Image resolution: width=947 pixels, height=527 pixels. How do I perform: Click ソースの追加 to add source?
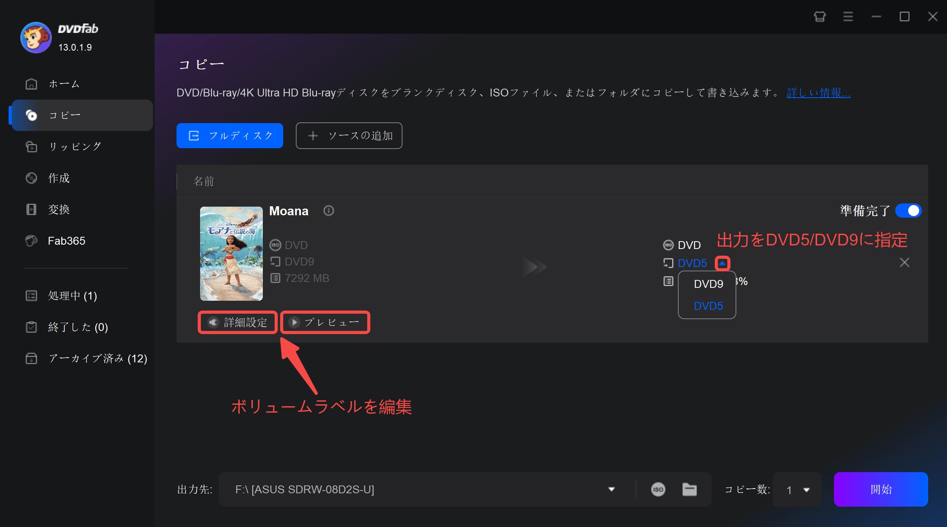coord(349,136)
